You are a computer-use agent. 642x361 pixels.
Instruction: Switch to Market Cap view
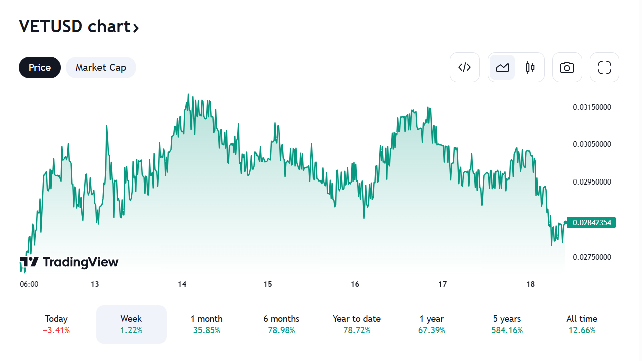point(101,67)
